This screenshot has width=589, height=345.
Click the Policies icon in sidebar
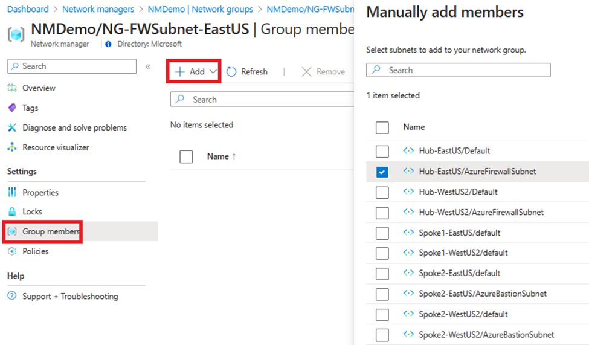(x=12, y=251)
